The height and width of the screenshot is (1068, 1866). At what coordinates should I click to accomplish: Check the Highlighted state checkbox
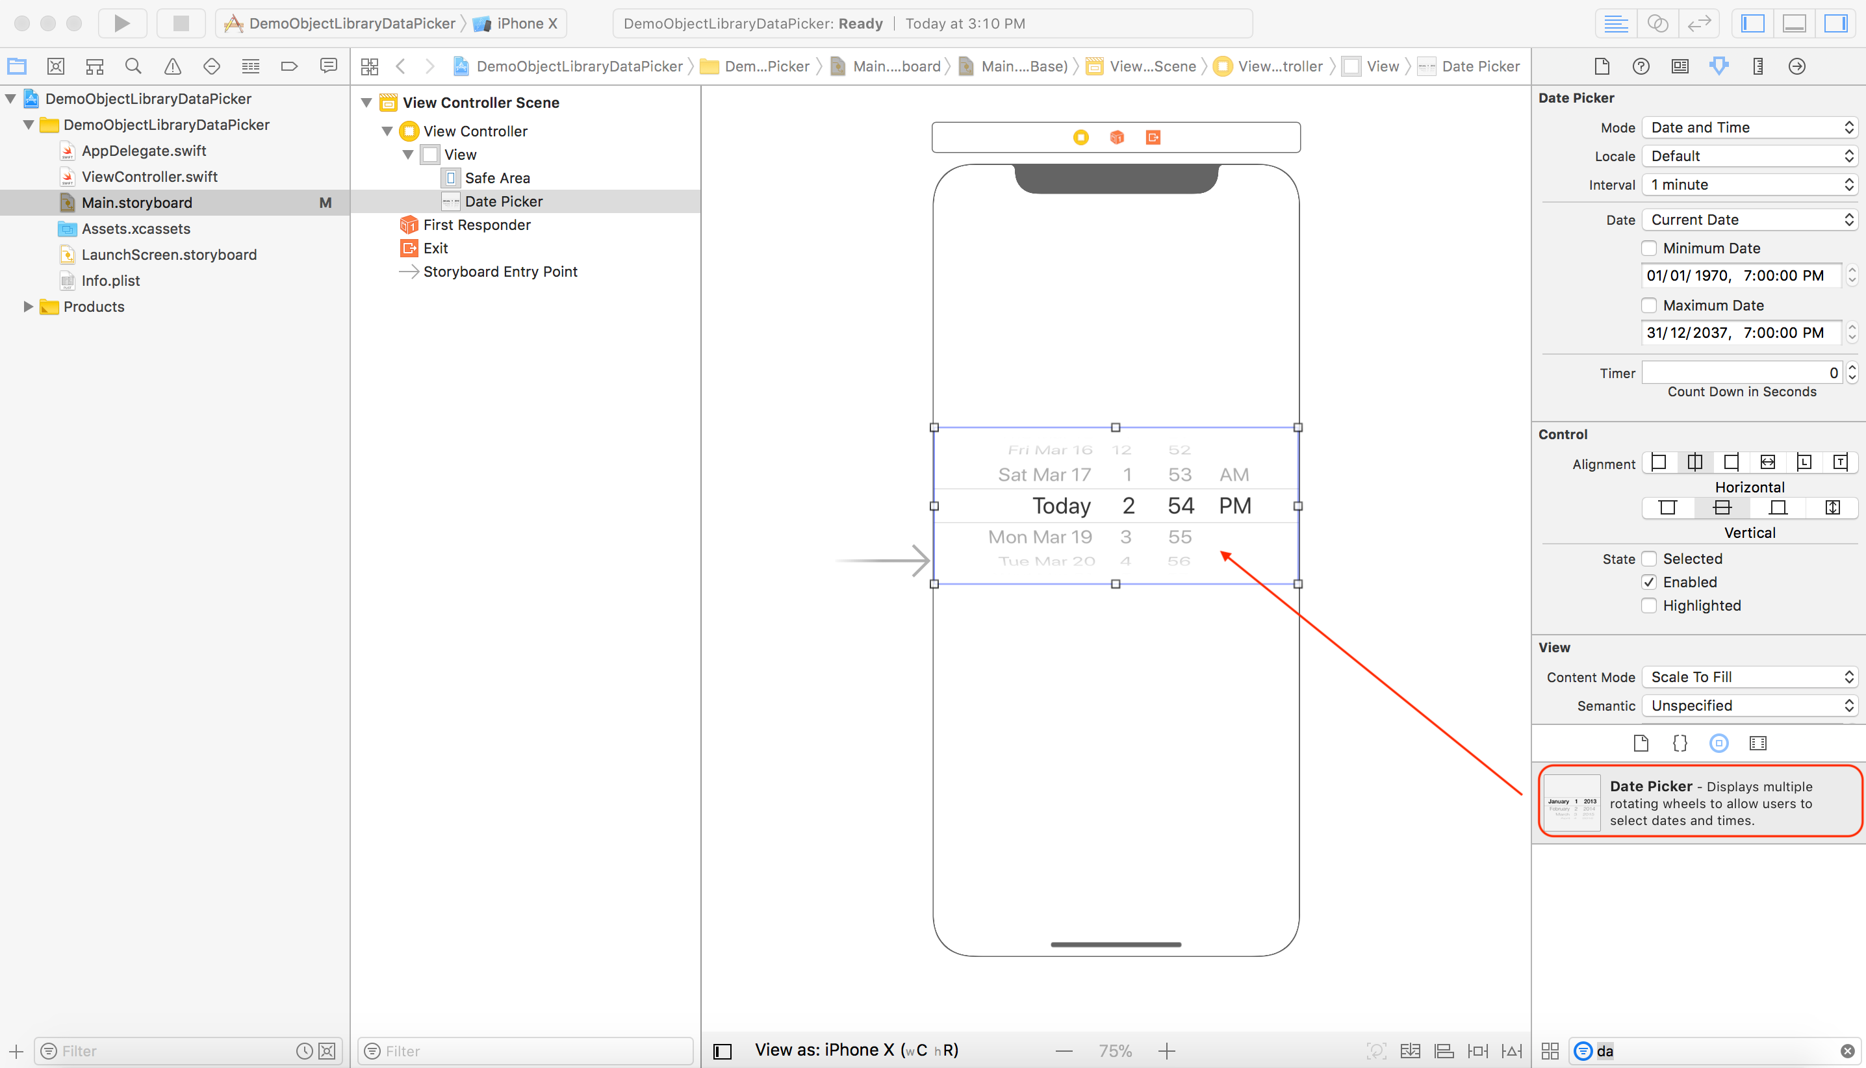pos(1650,605)
